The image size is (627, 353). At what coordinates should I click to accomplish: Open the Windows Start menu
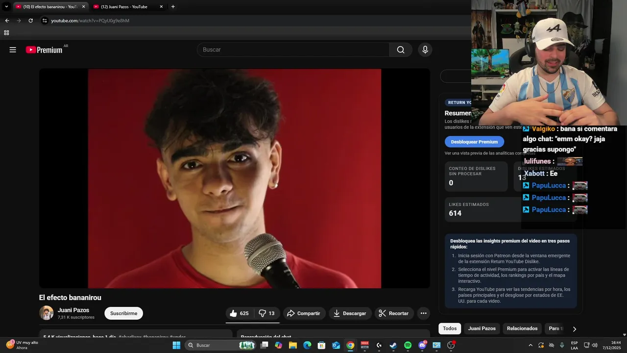coord(176,345)
